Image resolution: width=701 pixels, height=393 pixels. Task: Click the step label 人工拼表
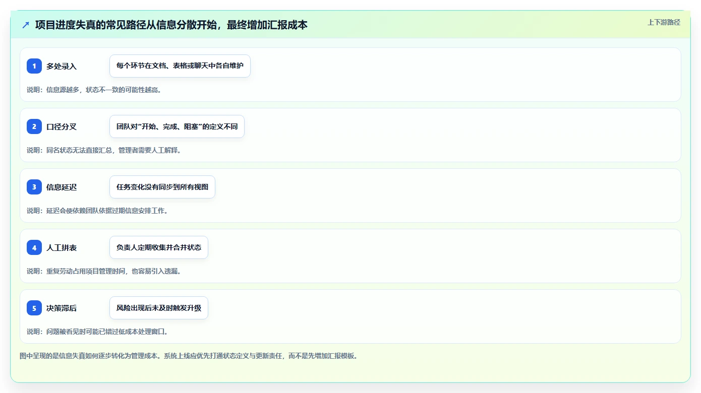click(x=62, y=247)
